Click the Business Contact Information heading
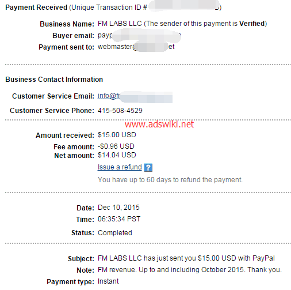The width and height of the screenshot is (291, 290). point(54,80)
